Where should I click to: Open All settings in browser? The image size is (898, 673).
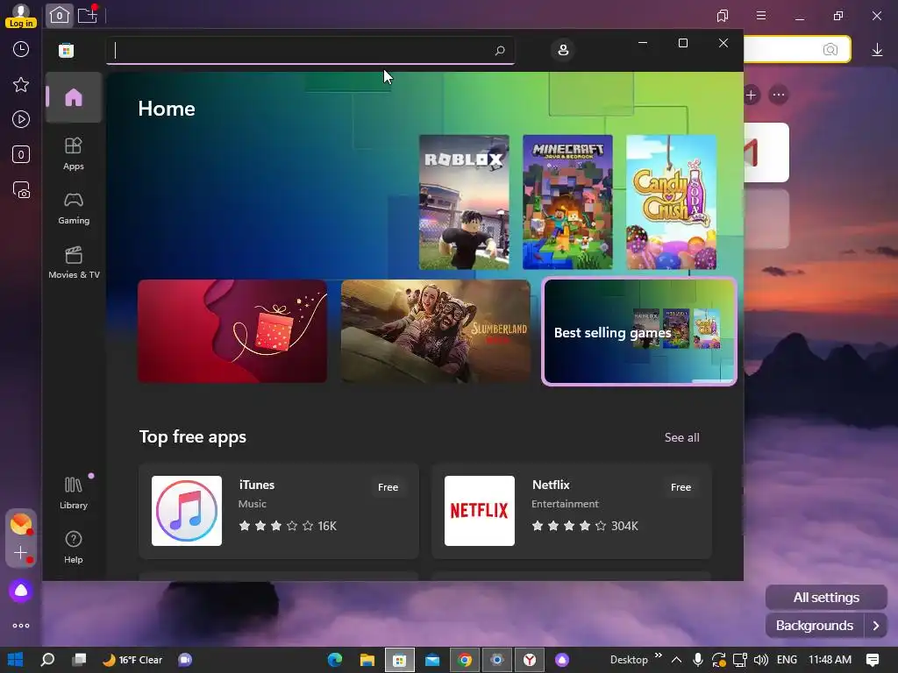point(826,598)
